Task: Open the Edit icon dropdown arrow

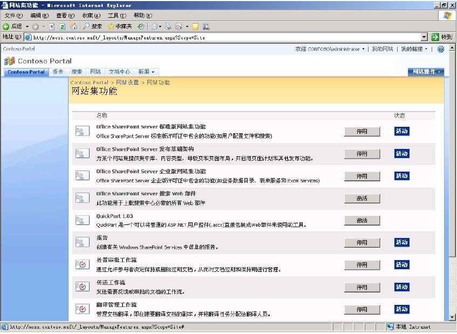Action: coord(187,27)
